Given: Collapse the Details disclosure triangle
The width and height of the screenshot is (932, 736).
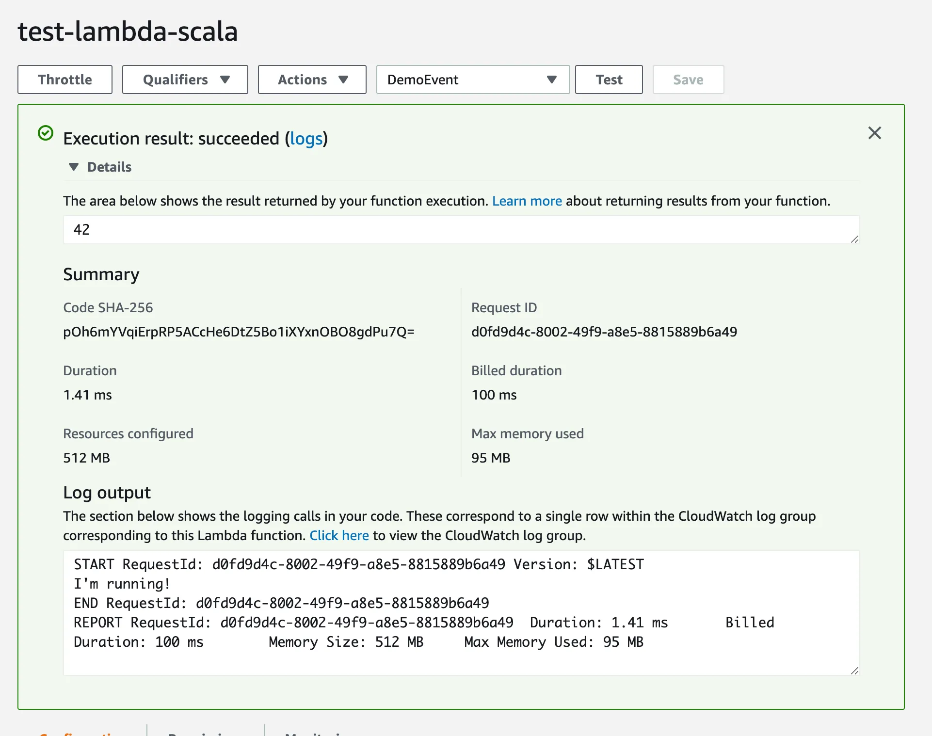Looking at the screenshot, I should [74, 167].
